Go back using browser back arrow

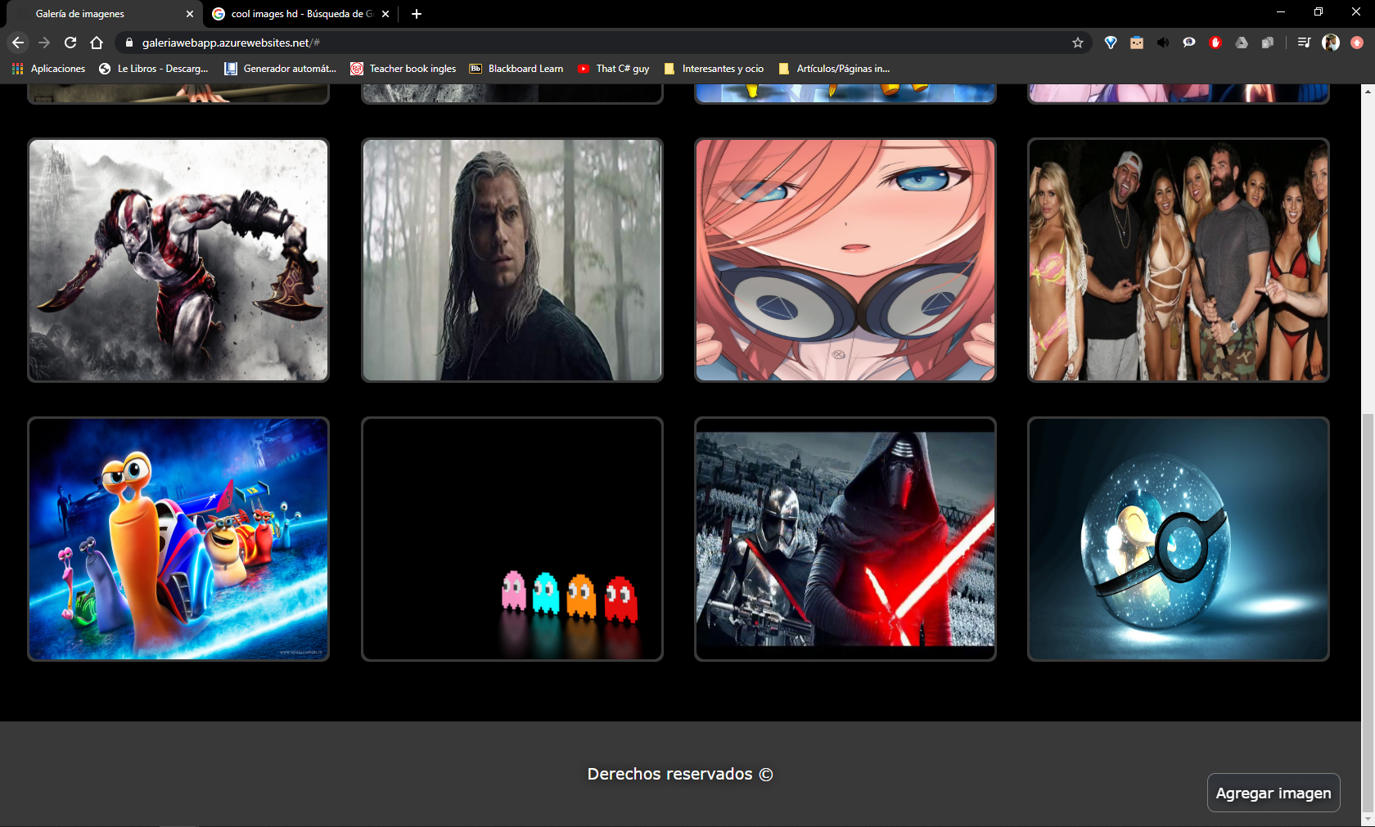pos(18,43)
